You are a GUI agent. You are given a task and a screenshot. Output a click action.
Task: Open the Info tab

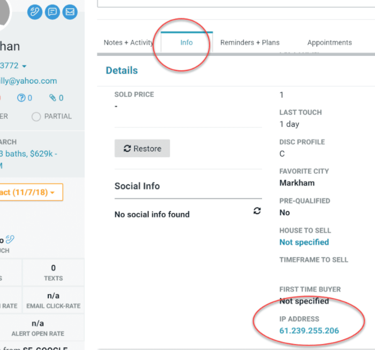coord(186,42)
